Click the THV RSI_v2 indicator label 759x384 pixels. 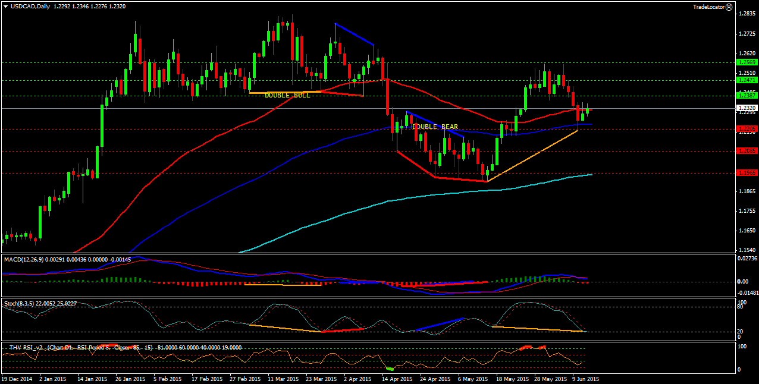pos(26,347)
